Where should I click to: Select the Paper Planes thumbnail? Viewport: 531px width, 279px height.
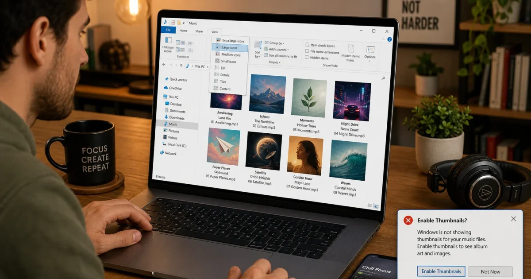coord(223,147)
